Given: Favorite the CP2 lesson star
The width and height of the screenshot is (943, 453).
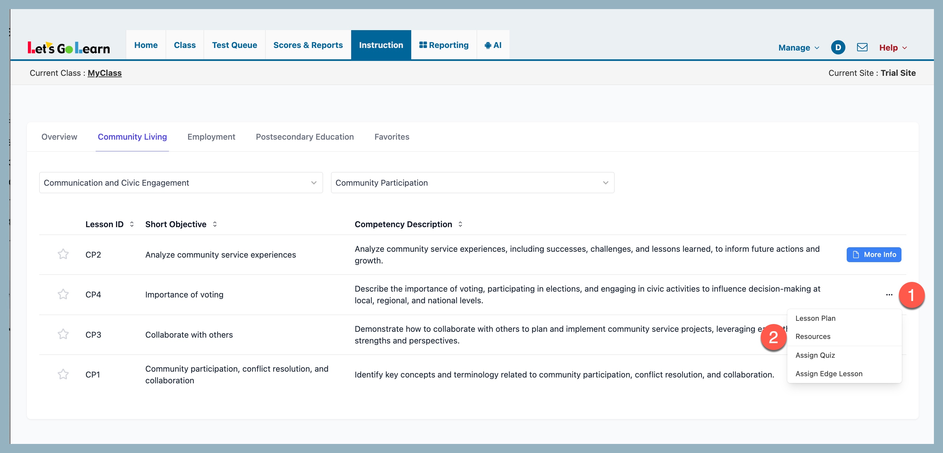Looking at the screenshot, I should (63, 254).
